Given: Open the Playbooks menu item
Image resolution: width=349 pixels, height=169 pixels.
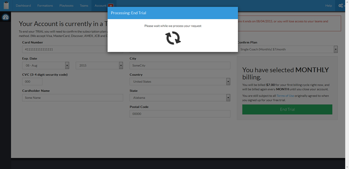Looking at the screenshot, I should [x=66, y=6].
